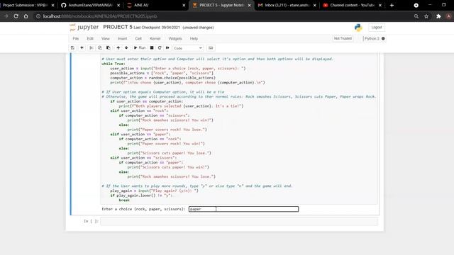Click the 'break' code line
Screen dimensions: 454x255
point(124,200)
